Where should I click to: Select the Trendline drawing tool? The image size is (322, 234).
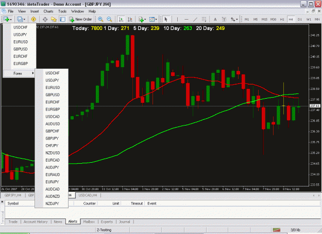(x=195, y=19)
